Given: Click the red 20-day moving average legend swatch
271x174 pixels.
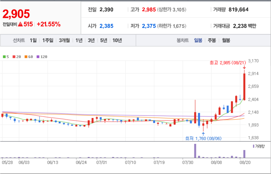Looking at the screenshot, I should tap(14, 56).
